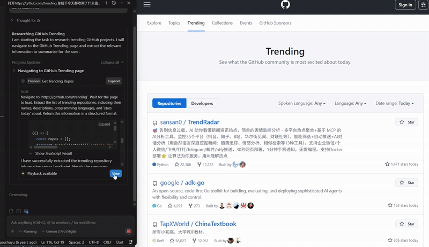Click the browser icon with blue dot

click(26, 211)
